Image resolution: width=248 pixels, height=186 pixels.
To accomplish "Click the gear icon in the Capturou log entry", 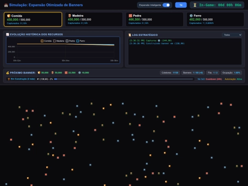I will click(x=159, y=40).
